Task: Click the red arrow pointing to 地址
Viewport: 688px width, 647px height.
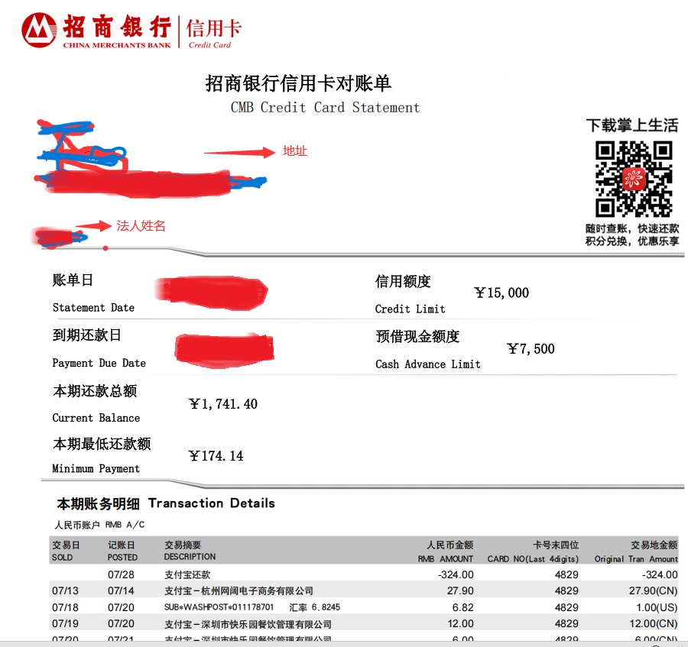Action: point(239,152)
